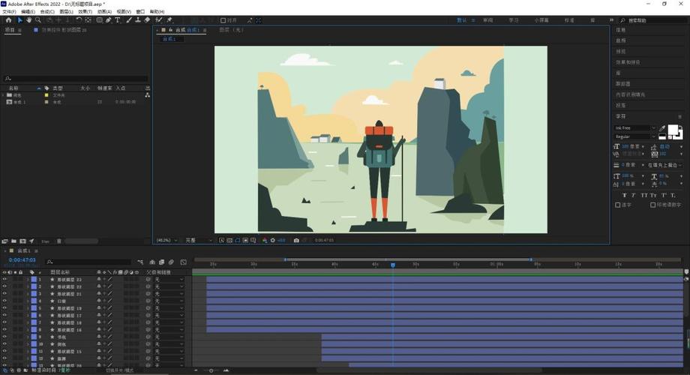Click the Home icon in the toolbar
690x375 pixels.
[x=8, y=20]
